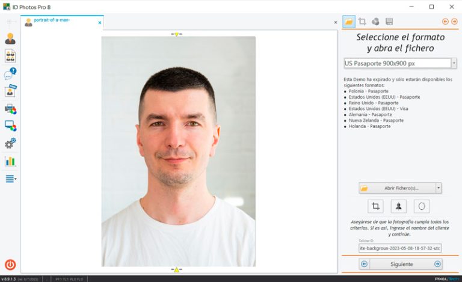The image size is (462, 282).
Task: Click the monitor display icon in sidebar
Action: click(10, 126)
